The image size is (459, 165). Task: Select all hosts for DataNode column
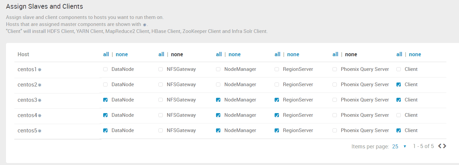(x=106, y=54)
